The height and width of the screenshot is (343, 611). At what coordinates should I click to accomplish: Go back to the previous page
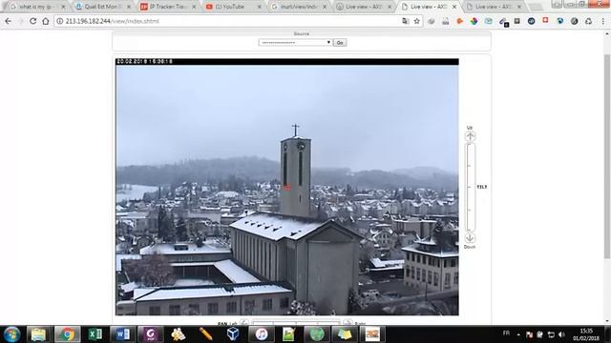point(9,21)
